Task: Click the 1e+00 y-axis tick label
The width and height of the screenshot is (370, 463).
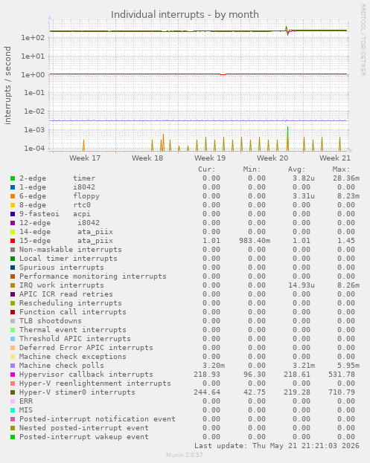Action: (x=33, y=74)
